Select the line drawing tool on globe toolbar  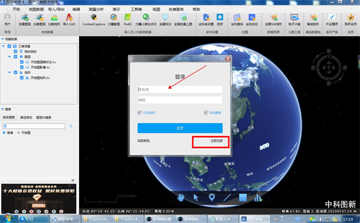tap(227, 197)
